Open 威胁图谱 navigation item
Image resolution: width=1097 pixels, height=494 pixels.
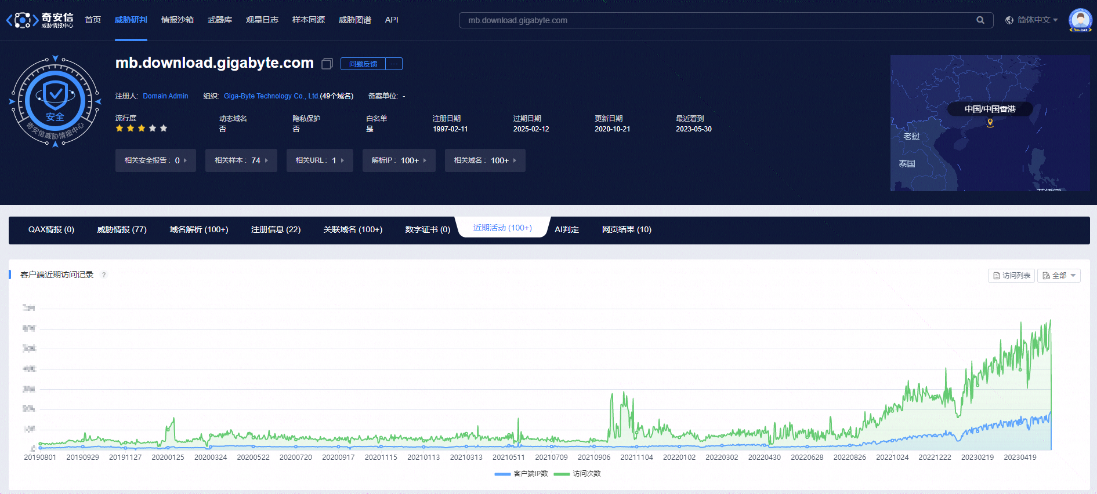355,20
